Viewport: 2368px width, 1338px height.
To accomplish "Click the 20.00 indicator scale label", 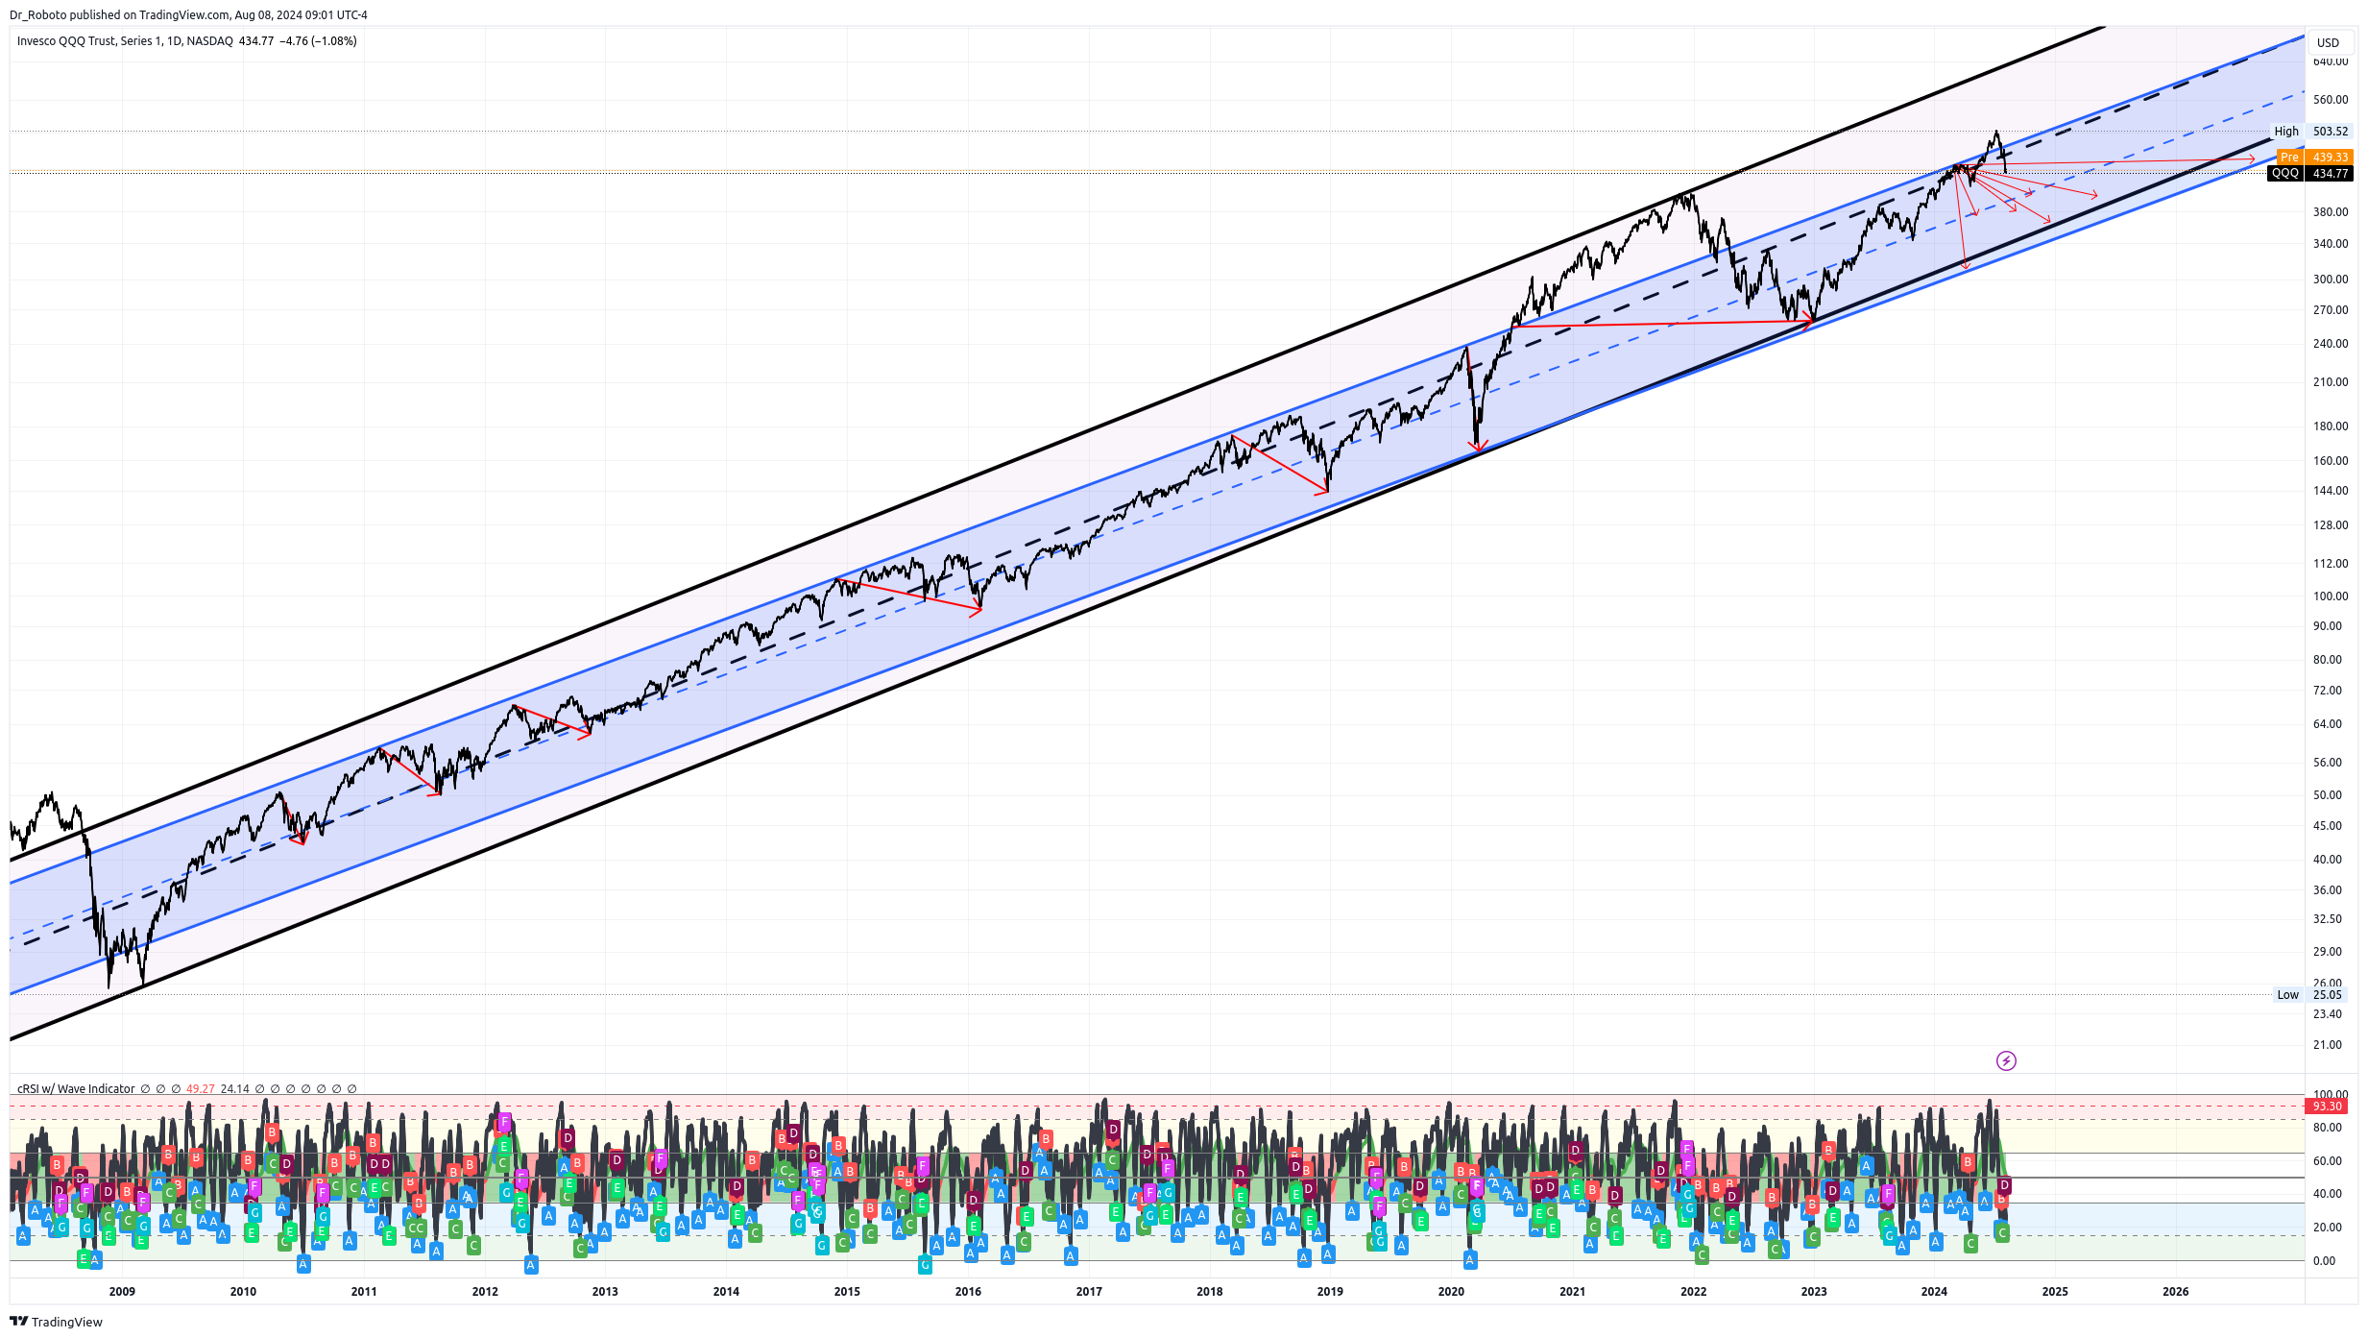I will [2328, 1227].
